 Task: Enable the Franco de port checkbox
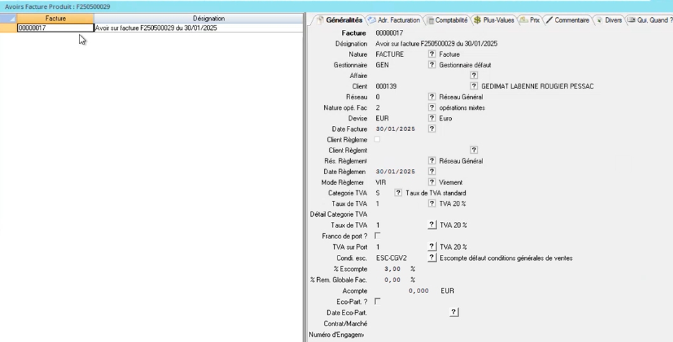(x=377, y=236)
